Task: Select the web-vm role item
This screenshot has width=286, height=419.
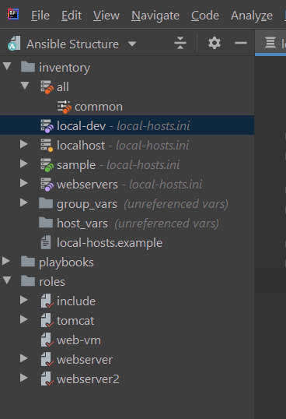Action: pos(78,340)
